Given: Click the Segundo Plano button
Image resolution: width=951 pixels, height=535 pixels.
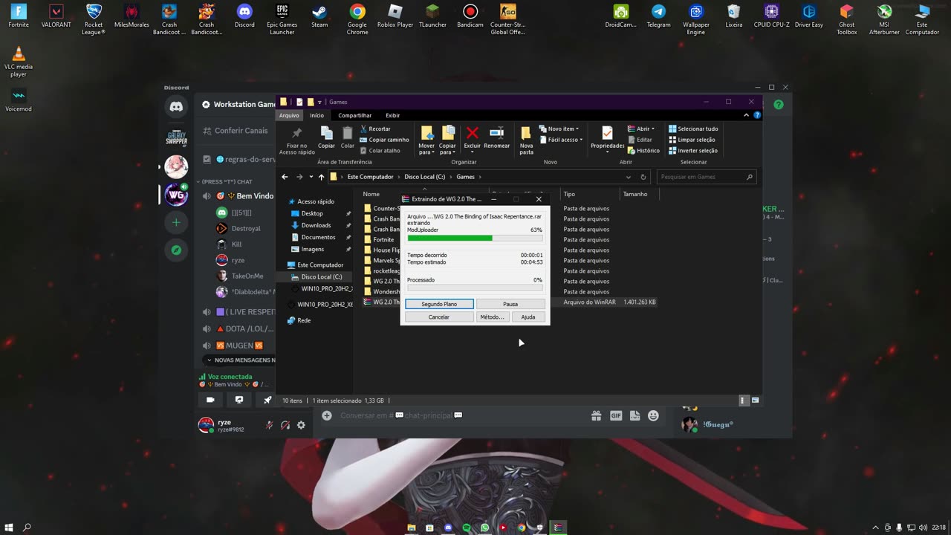Looking at the screenshot, I should [x=439, y=304].
